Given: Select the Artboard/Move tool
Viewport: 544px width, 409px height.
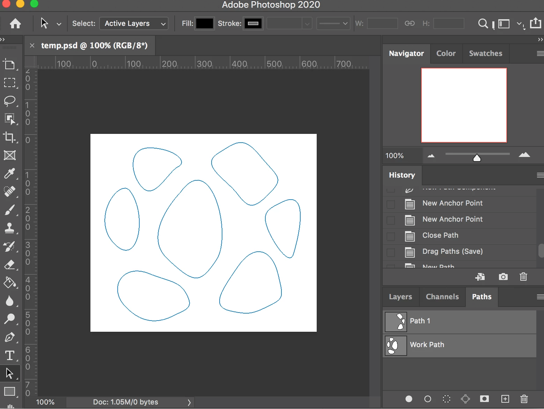Looking at the screenshot, I should tap(9, 64).
